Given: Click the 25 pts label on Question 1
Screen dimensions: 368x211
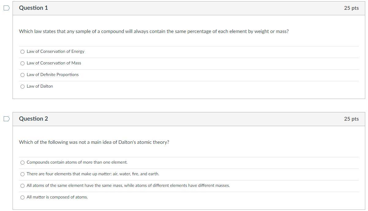Looking at the screenshot, I should (351, 8).
